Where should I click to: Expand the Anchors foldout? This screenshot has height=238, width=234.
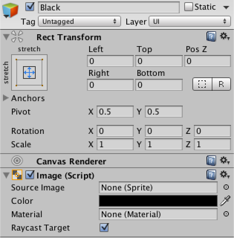coord(6,98)
